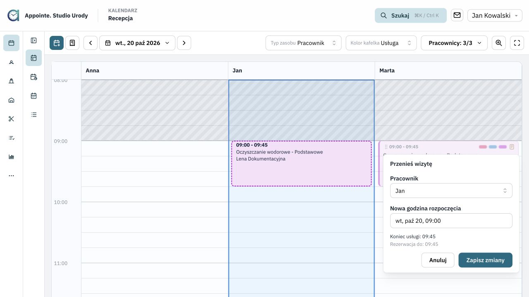Screen dimensions: 529x297
Task: Open the receipt icon in the toolbar
Action: 72,43
